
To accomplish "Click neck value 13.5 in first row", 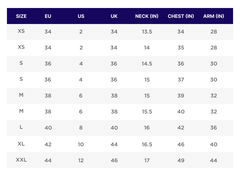I will [x=147, y=32].
